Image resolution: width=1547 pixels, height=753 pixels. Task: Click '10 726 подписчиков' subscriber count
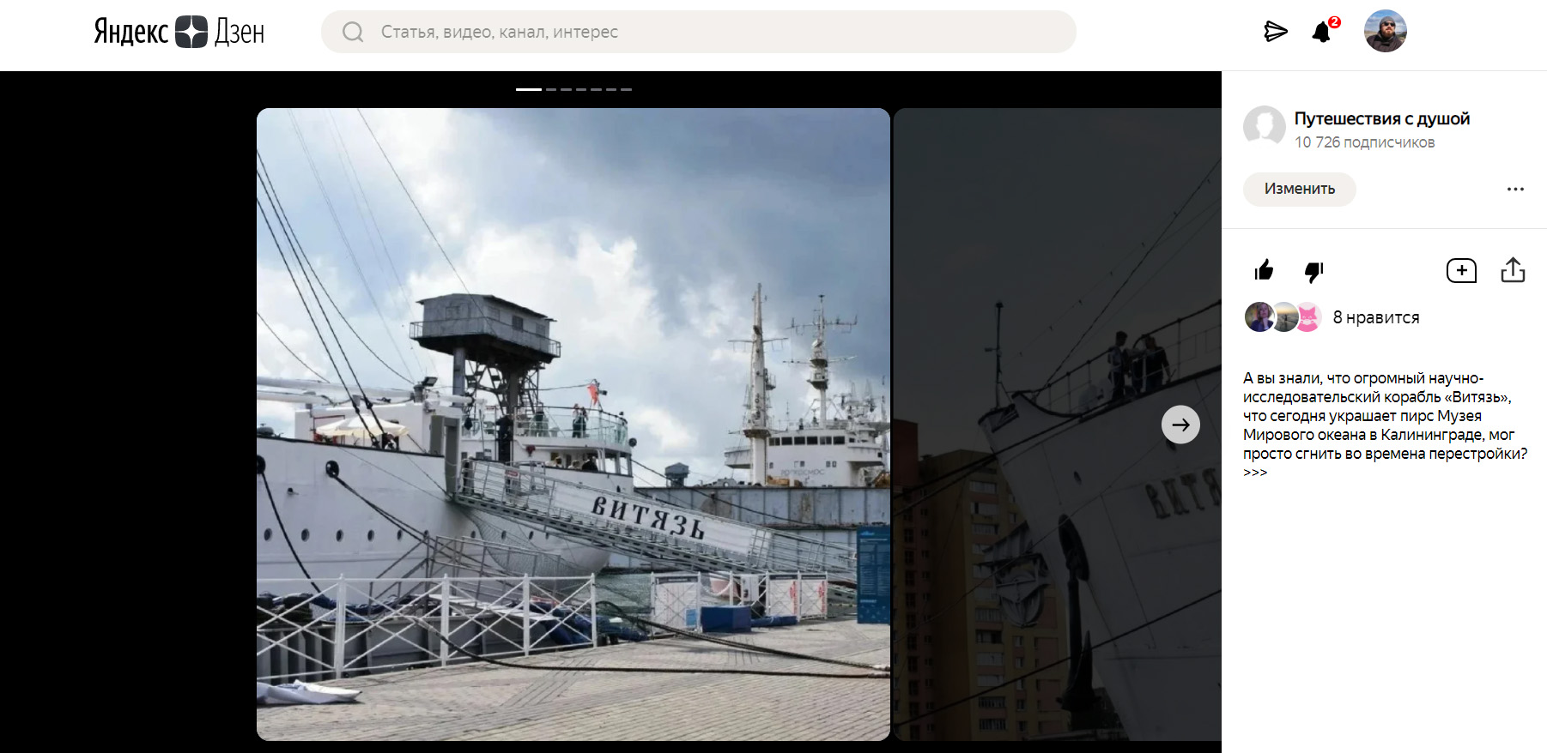coord(1364,142)
